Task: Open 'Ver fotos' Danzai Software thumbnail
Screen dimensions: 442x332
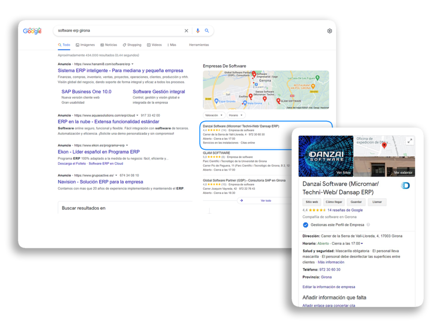Action: click(x=325, y=156)
